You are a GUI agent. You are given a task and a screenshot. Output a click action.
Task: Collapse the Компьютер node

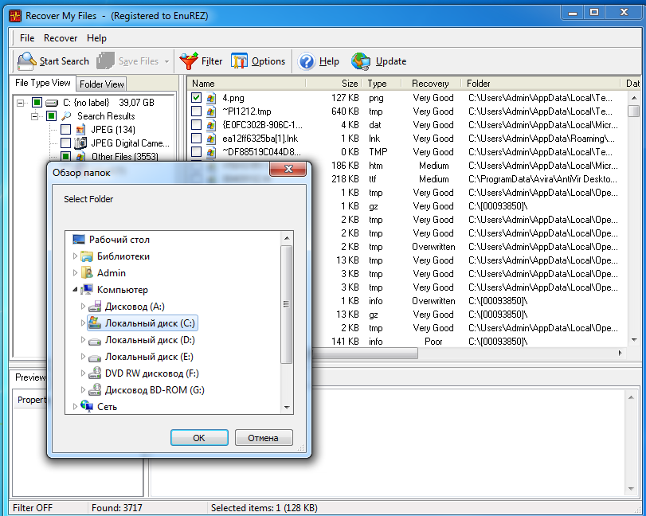75,290
